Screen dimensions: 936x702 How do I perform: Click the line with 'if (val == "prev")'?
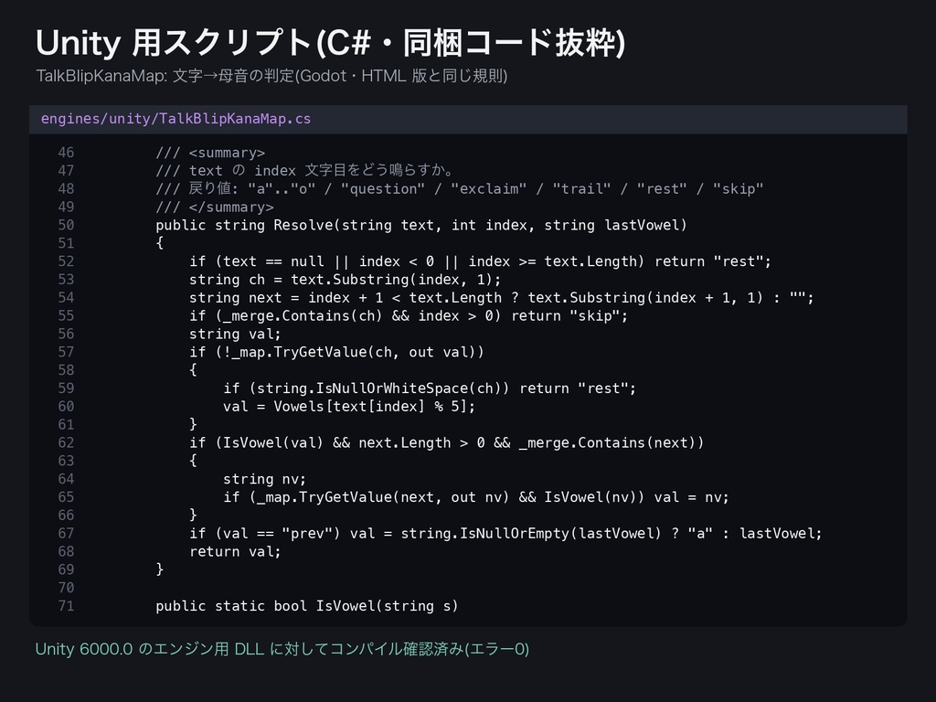tap(505, 533)
